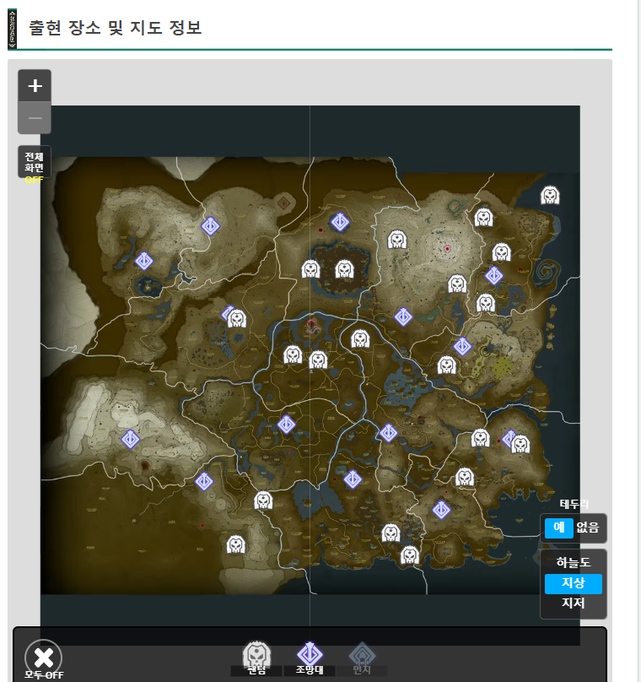Image resolution: width=641 pixels, height=682 pixels.
Task: Toggle the 조망대 tower filter
Action: click(x=310, y=658)
